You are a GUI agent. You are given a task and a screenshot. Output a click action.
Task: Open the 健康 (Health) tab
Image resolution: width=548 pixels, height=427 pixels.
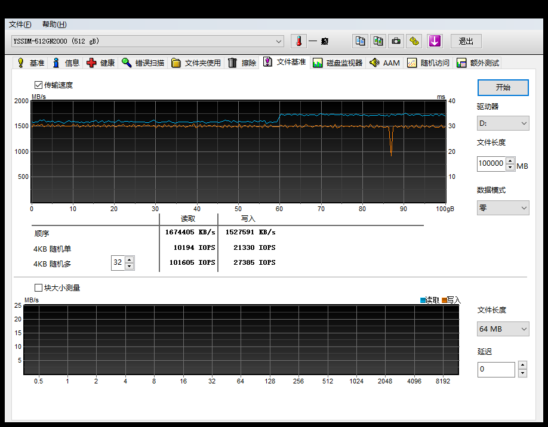point(100,63)
